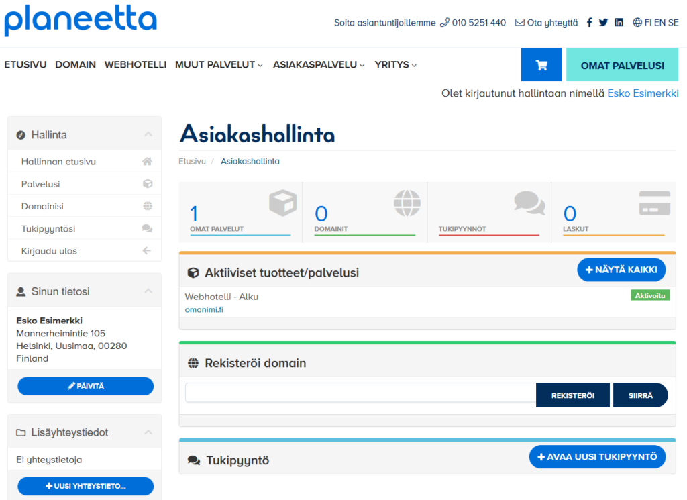Viewport: 687px width, 500px height.
Task: Open the Domainit count of 0
Action: tap(321, 214)
